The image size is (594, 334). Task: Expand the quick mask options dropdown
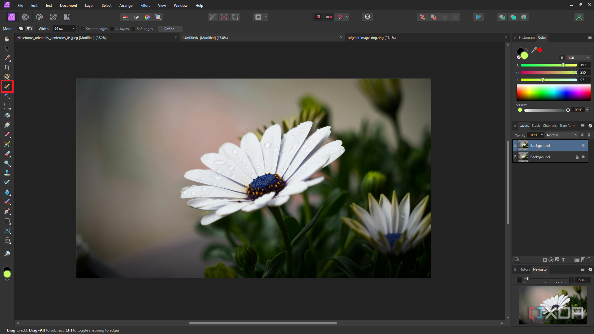click(266, 17)
